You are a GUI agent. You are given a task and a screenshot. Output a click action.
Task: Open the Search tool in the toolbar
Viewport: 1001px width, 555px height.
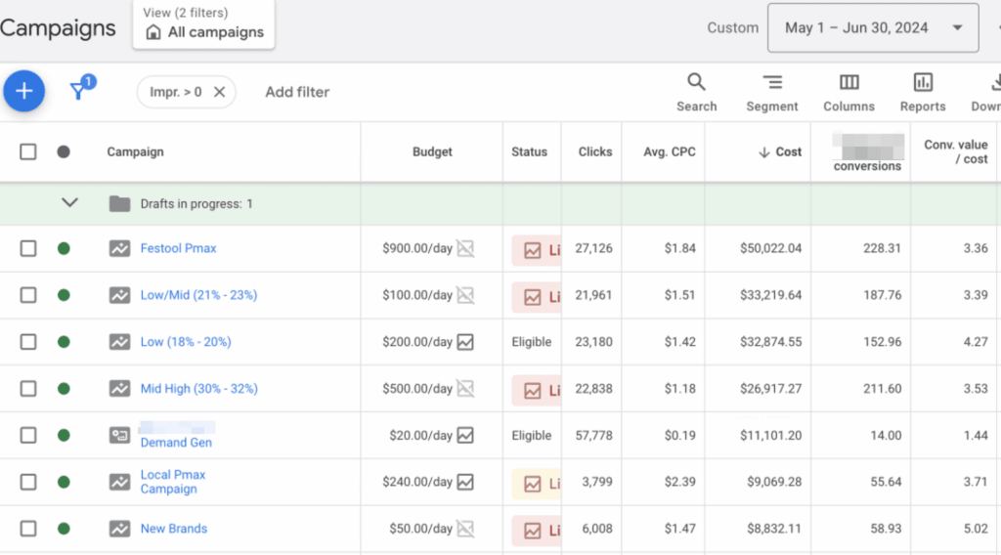[696, 92]
